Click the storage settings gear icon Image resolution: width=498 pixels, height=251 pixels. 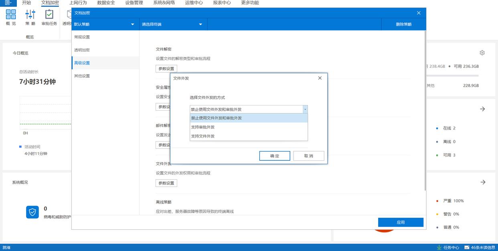482,53
